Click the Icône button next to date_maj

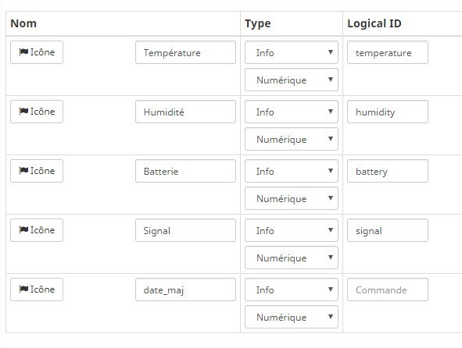37,289
